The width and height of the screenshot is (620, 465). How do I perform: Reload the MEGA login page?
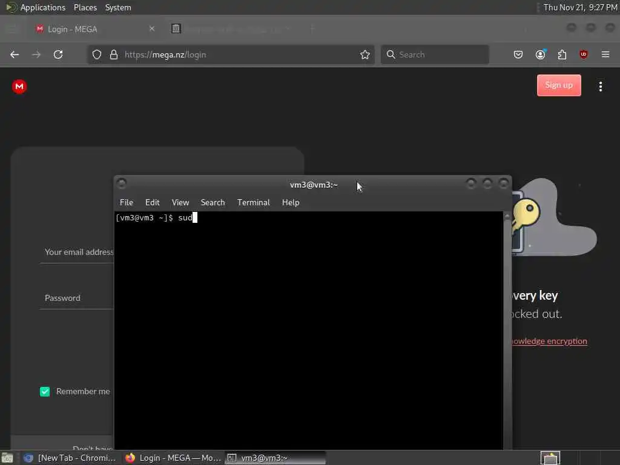click(x=58, y=54)
